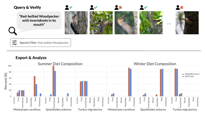Click the INQUIRE-Search legend color swatch
The image size is (205, 118).
click(x=183, y=74)
